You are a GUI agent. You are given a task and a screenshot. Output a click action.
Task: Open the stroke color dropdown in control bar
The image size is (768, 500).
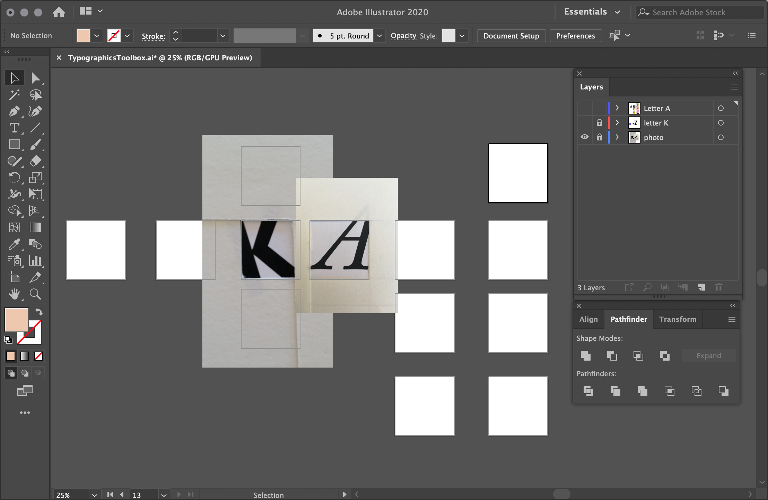(x=127, y=36)
